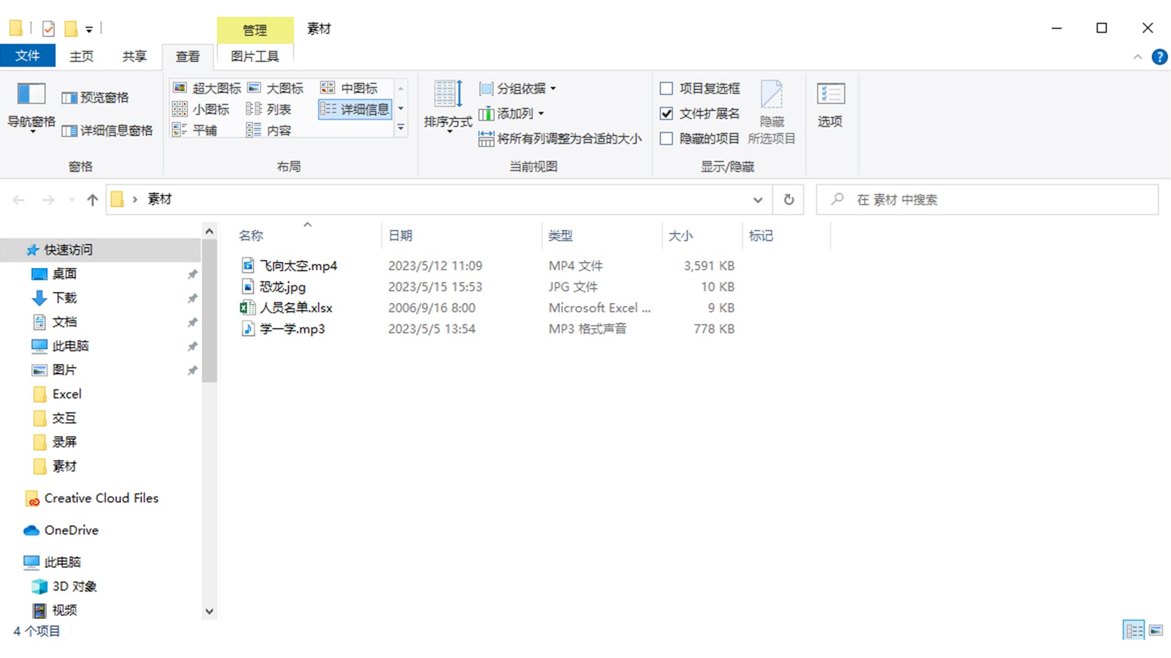This screenshot has width=1171, height=658.
Task: Switch to large thumbnails view in status bar
Action: click(x=1156, y=631)
